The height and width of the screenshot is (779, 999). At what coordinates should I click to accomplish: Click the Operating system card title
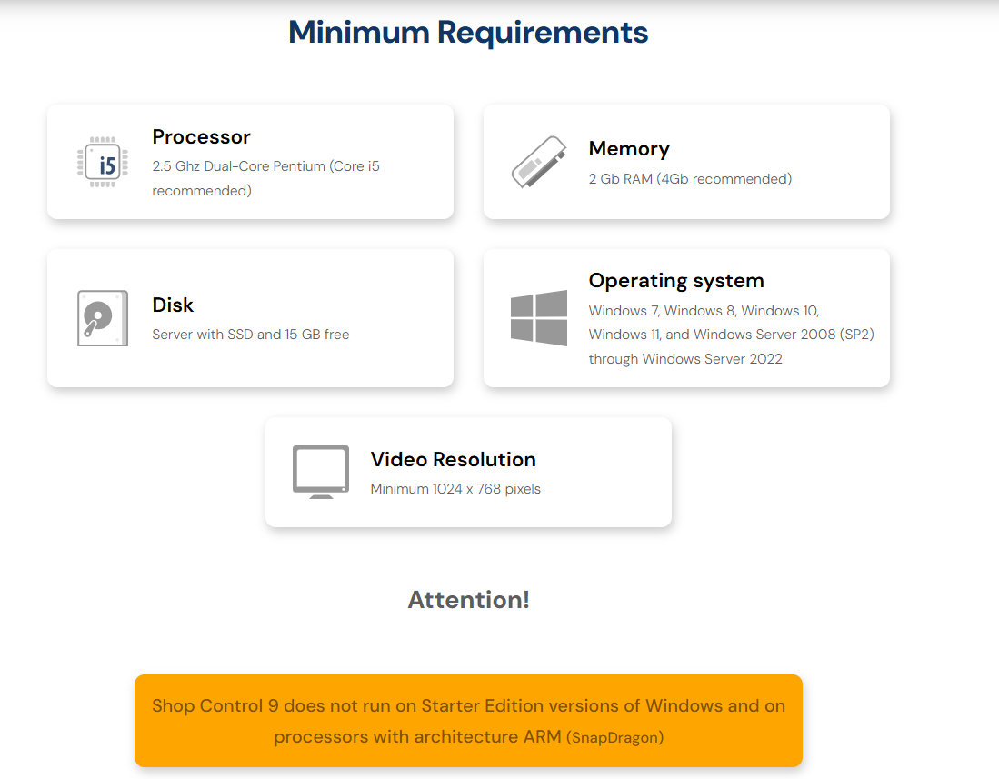pyautogui.click(x=676, y=280)
